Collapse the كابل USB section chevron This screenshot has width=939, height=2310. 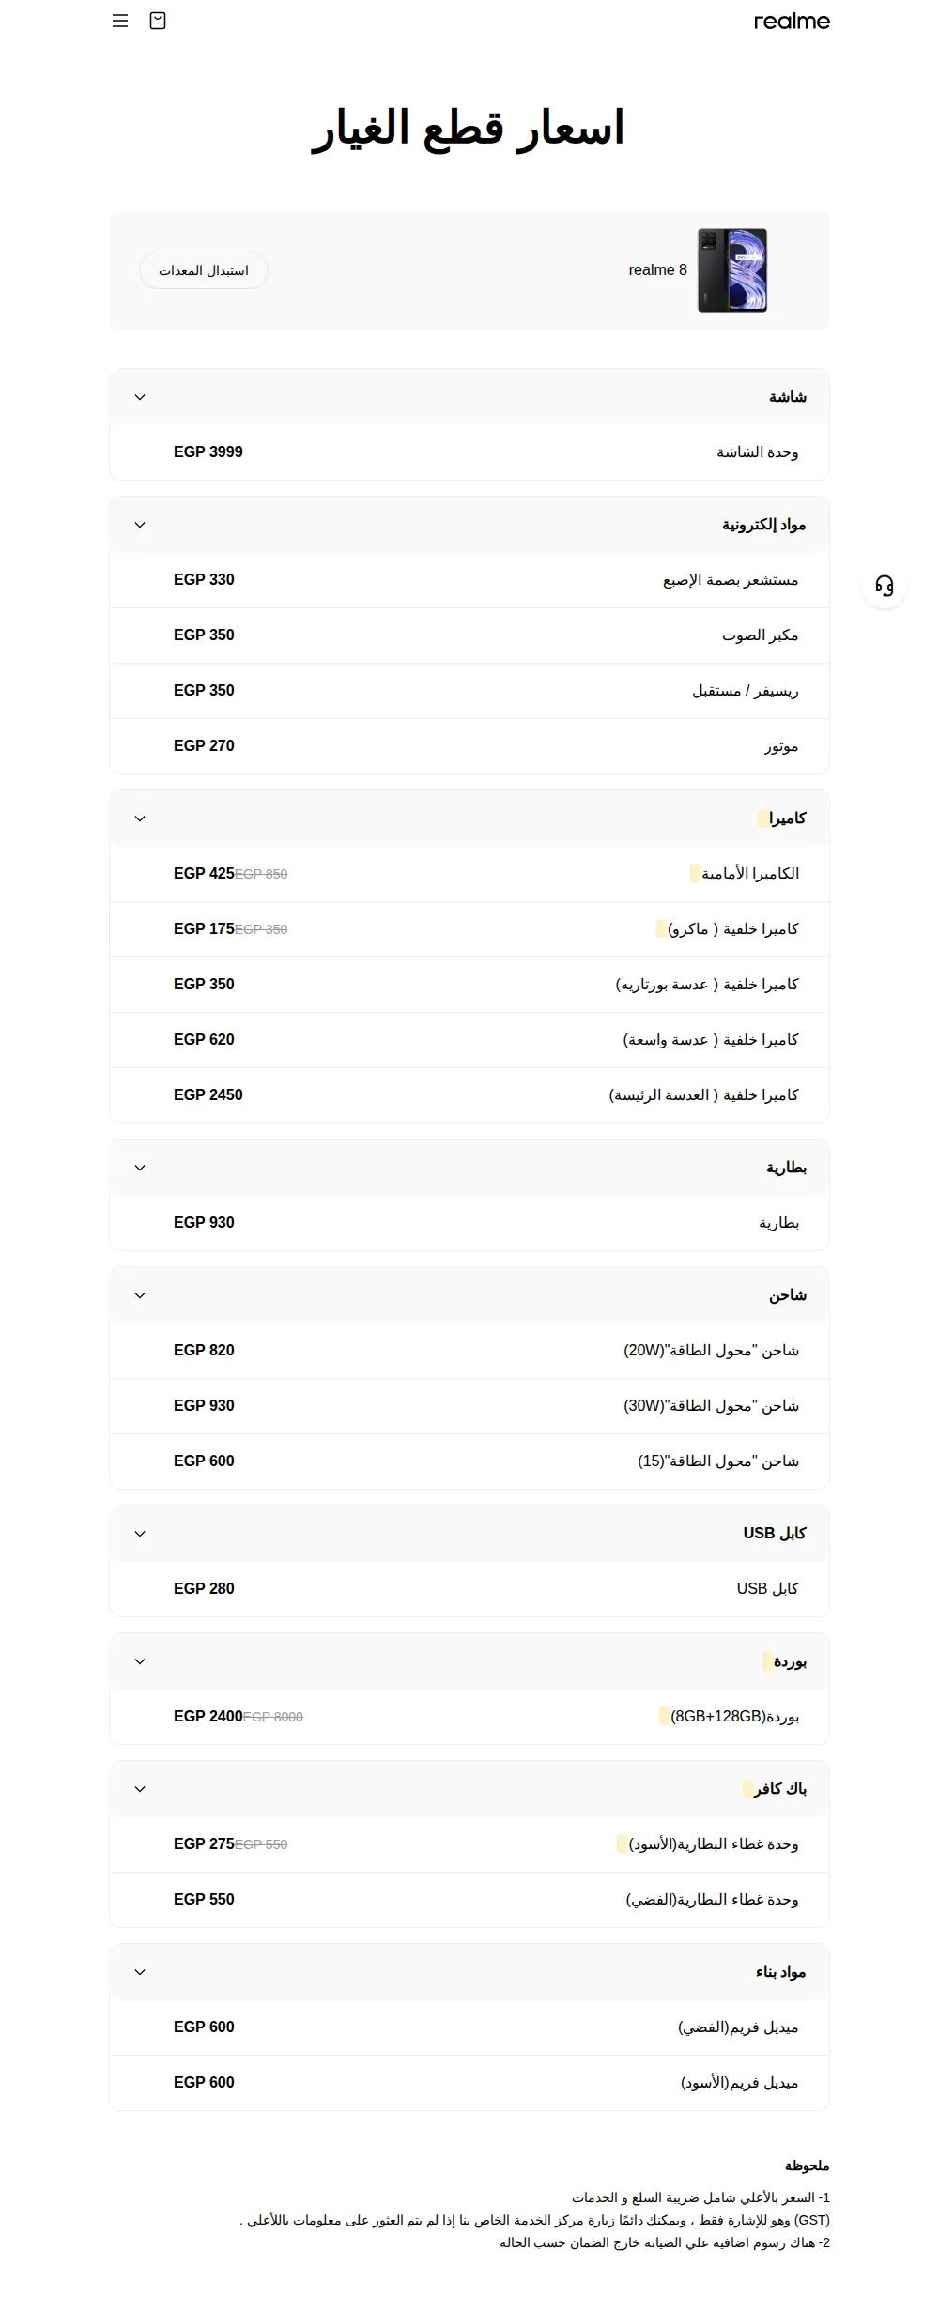pos(140,1534)
